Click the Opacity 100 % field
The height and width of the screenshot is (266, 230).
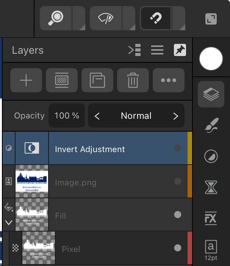(67, 116)
